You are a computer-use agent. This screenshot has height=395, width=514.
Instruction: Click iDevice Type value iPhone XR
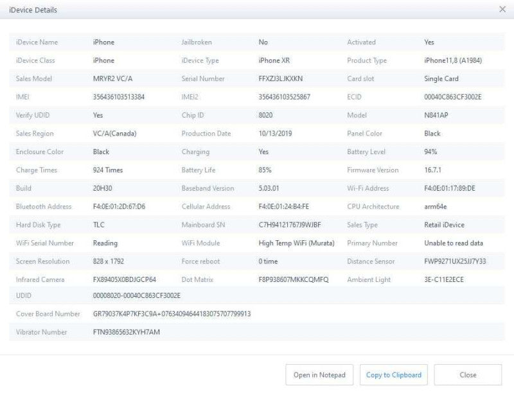coord(274,60)
